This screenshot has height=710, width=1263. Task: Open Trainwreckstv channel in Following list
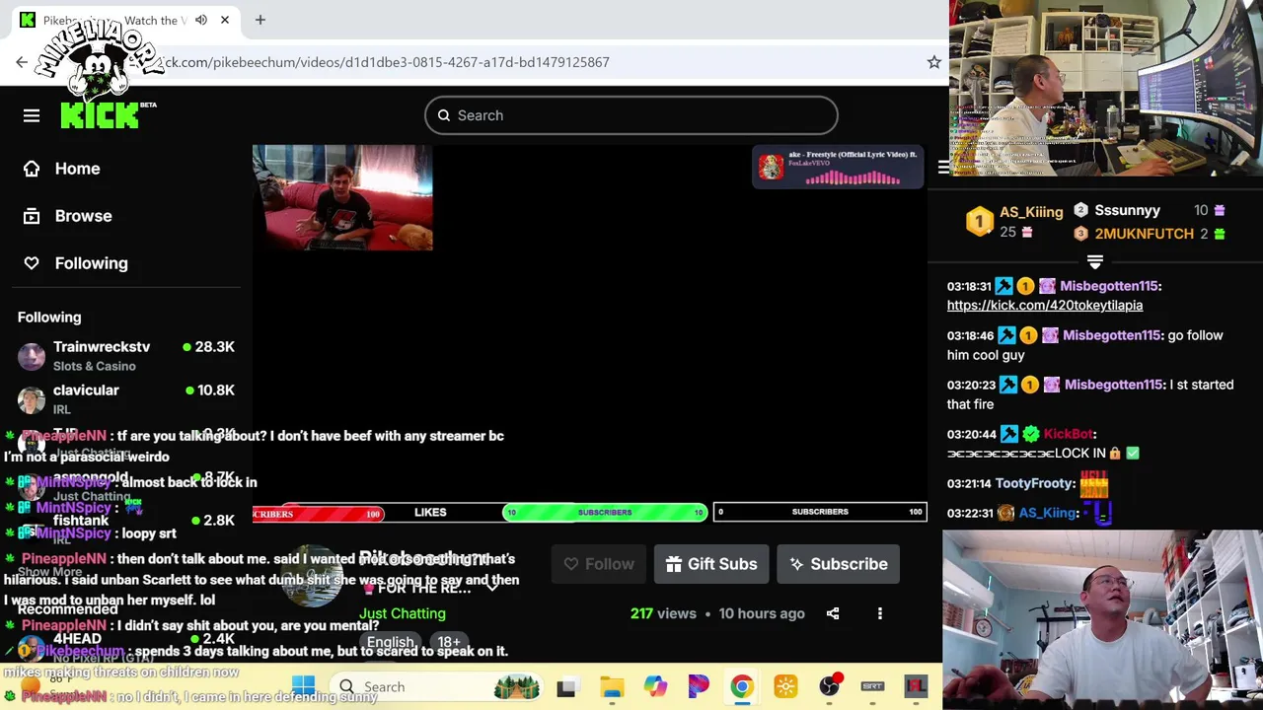pyautogui.click(x=126, y=356)
